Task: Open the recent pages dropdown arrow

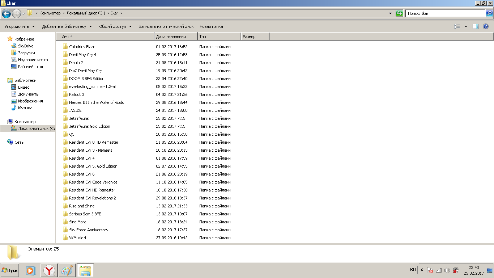Action: click(23, 14)
